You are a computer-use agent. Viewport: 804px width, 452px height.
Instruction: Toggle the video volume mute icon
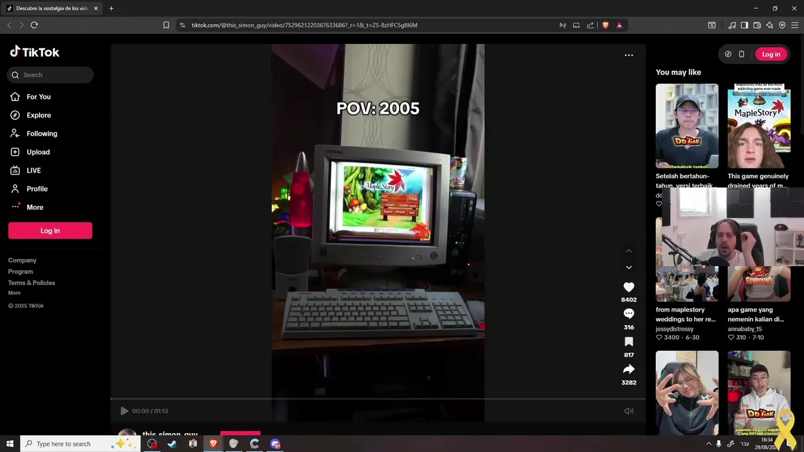click(x=629, y=411)
